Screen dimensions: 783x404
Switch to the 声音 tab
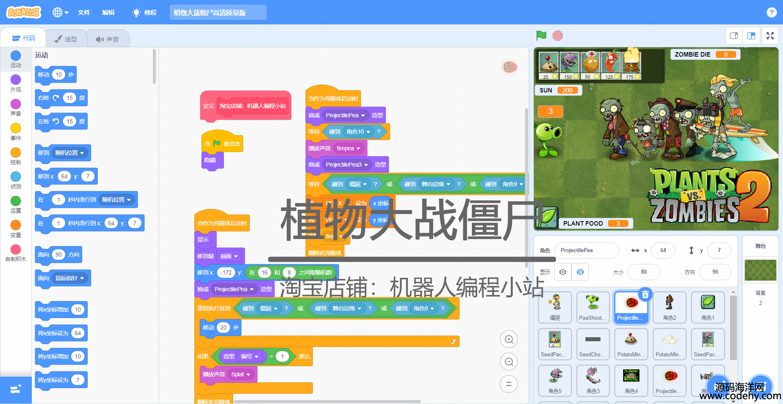[107, 39]
